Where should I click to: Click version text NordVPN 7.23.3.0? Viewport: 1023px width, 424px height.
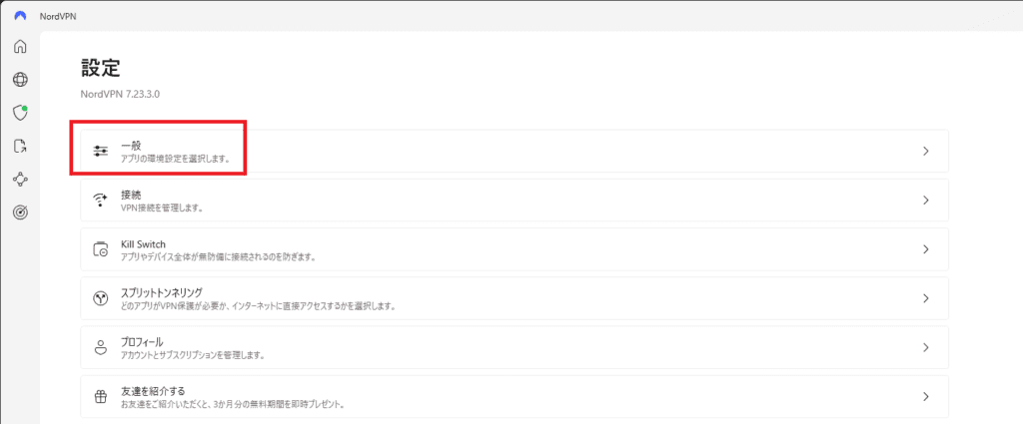pos(120,94)
